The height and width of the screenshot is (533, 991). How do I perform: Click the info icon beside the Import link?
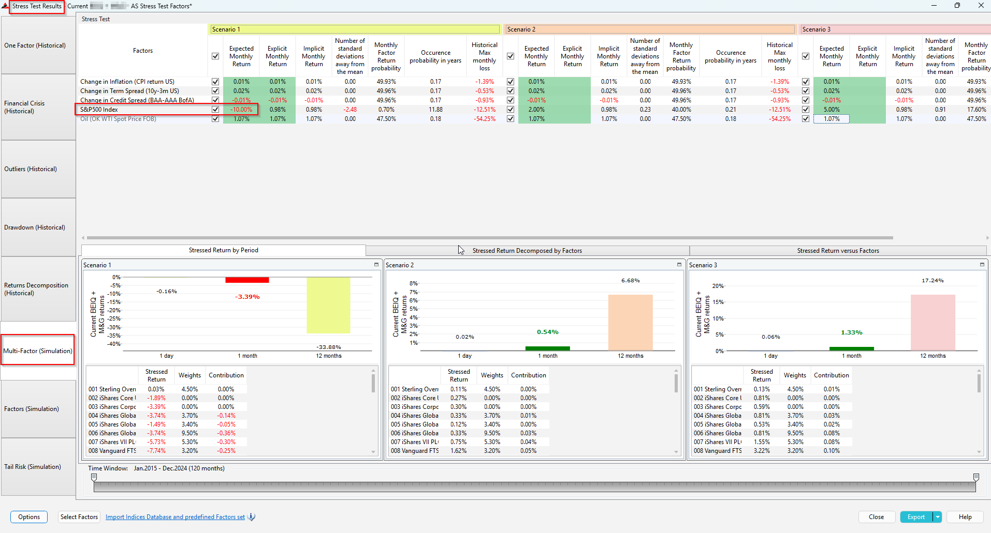point(252,517)
